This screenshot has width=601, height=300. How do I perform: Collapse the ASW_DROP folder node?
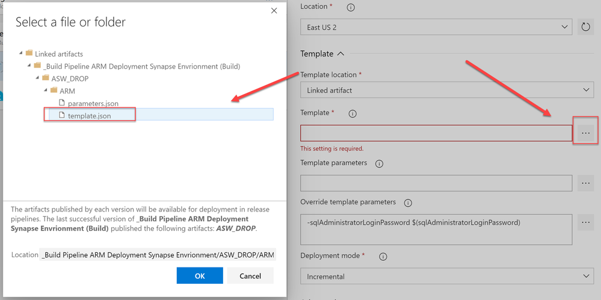pos(38,78)
